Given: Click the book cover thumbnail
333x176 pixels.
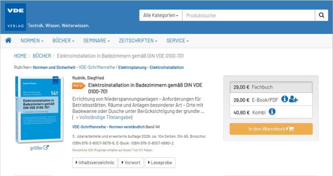Looking at the screenshot, I should [39, 109].
